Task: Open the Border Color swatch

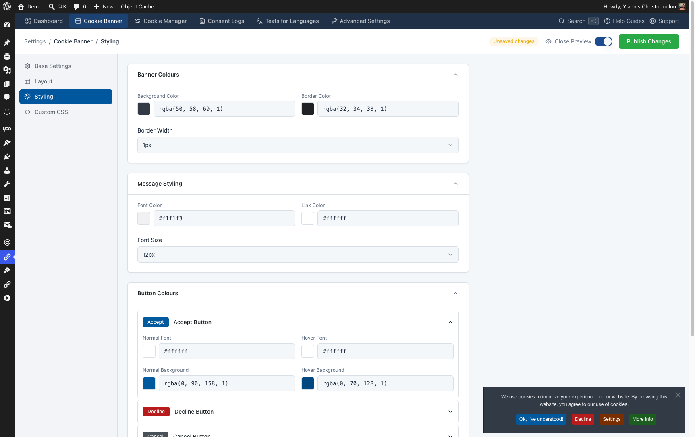Action: 308,109
